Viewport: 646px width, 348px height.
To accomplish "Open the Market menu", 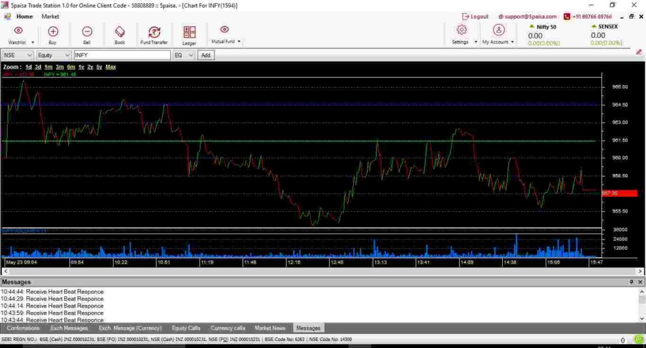I will click(x=50, y=16).
